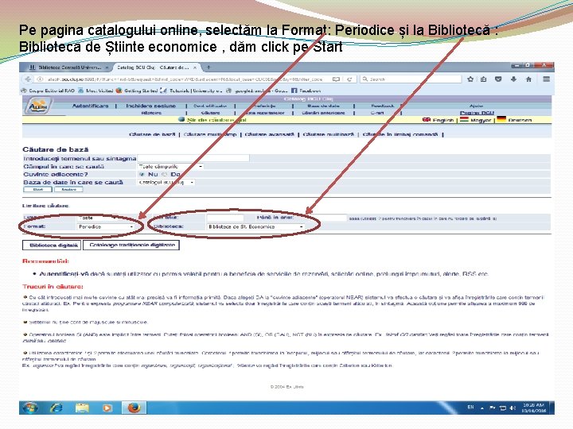
Task: Open the Getting Started bookmark
Action: point(137,91)
